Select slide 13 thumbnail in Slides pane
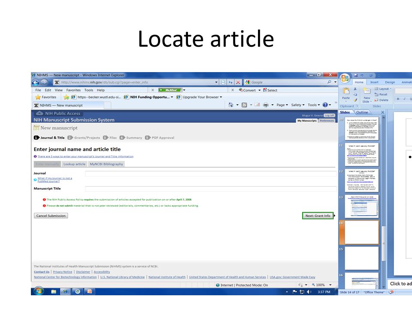 pyautogui.click(x=361, y=206)
